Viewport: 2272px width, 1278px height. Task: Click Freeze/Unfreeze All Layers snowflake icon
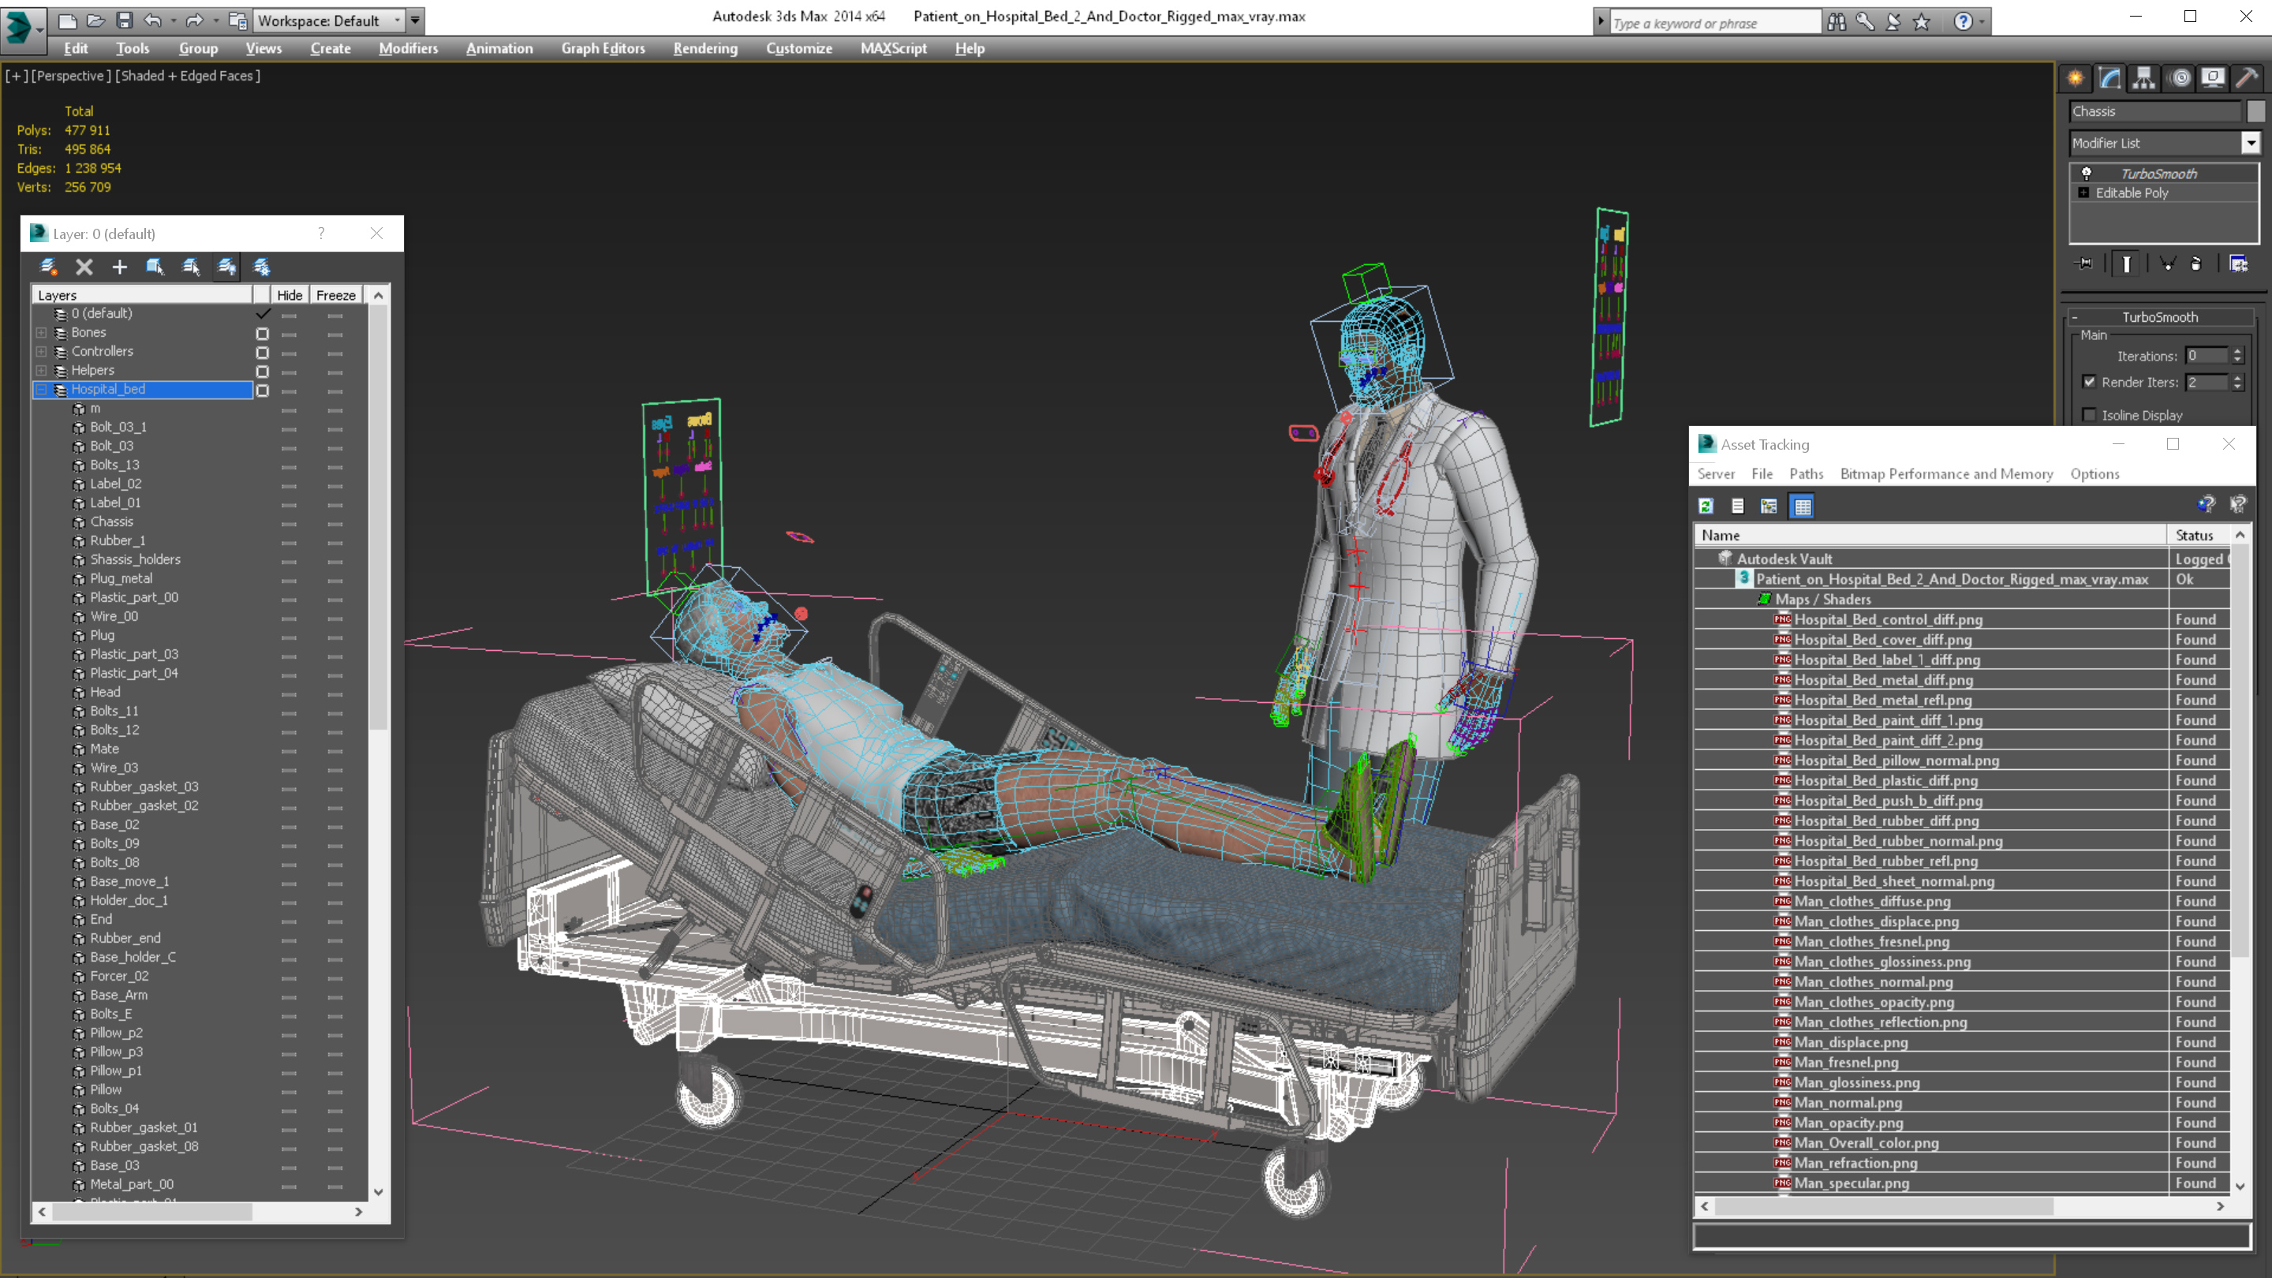[262, 267]
